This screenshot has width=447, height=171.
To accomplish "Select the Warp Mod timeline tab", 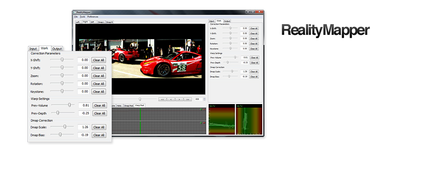I will point(140,105).
